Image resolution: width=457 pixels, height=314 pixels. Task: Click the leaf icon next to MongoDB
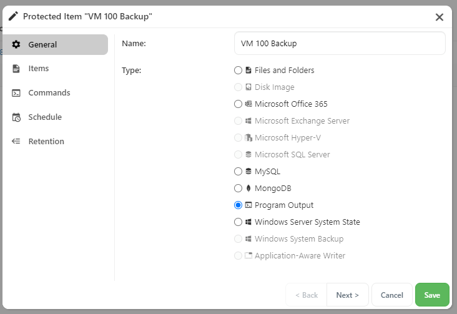click(248, 188)
